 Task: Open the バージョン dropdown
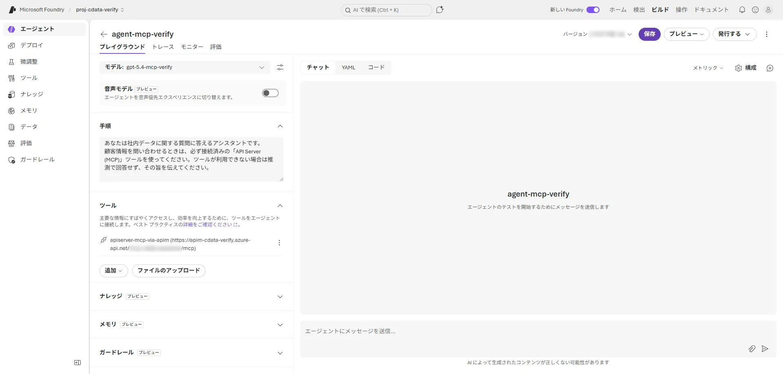coord(597,34)
